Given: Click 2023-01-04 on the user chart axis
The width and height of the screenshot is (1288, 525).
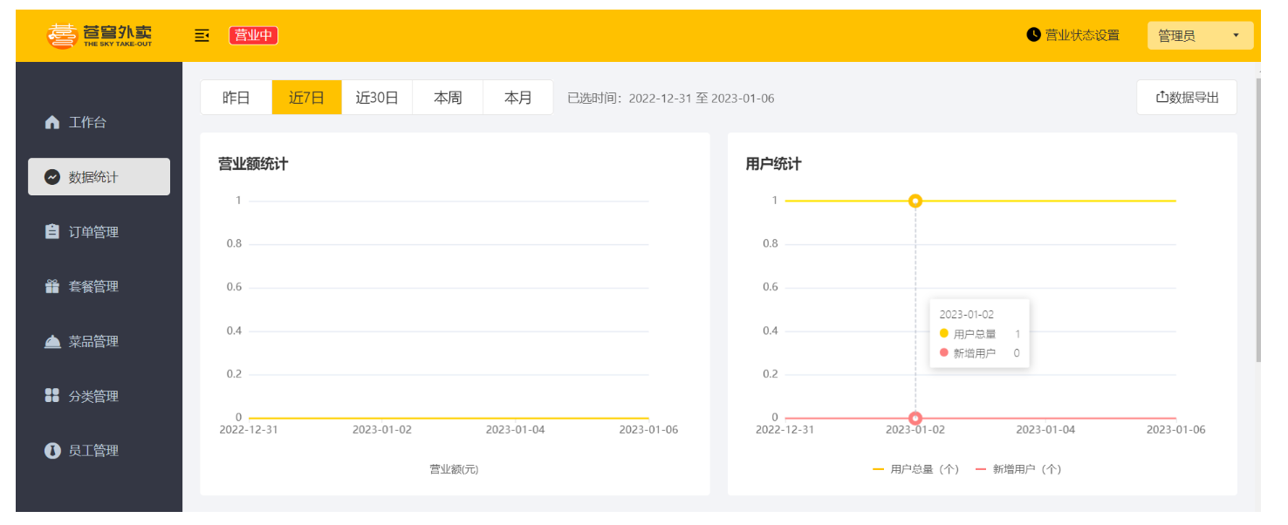Looking at the screenshot, I should tap(1045, 430).
